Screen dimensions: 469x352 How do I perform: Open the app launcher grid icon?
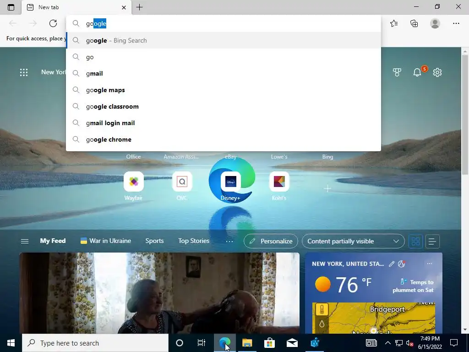pos(24,72)
